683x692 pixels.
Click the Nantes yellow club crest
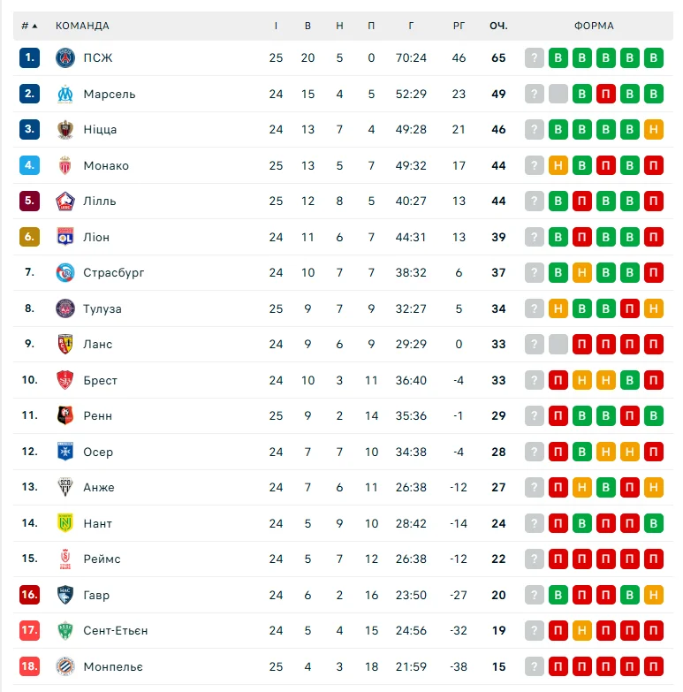[65, 523]
